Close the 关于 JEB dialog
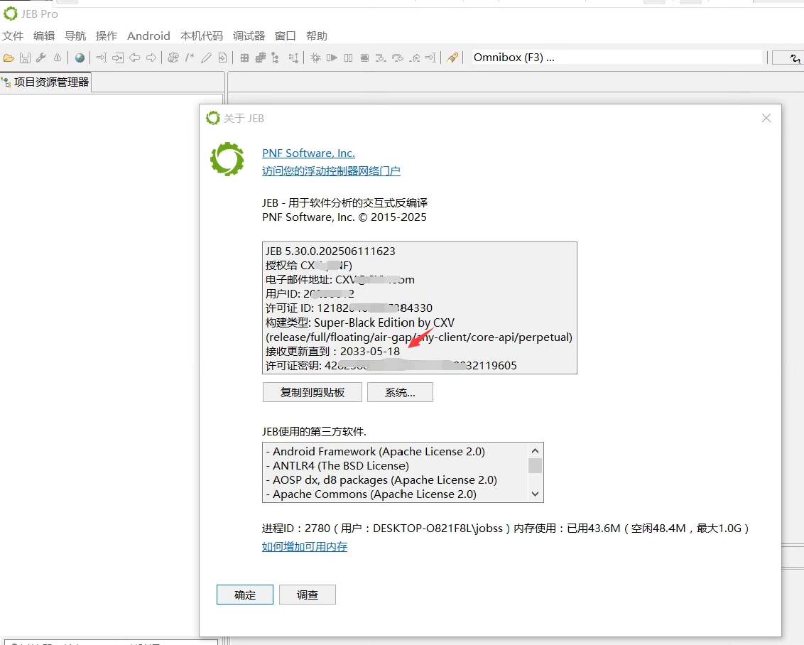Viewport: 804px width, 645px height. (766, 118)
